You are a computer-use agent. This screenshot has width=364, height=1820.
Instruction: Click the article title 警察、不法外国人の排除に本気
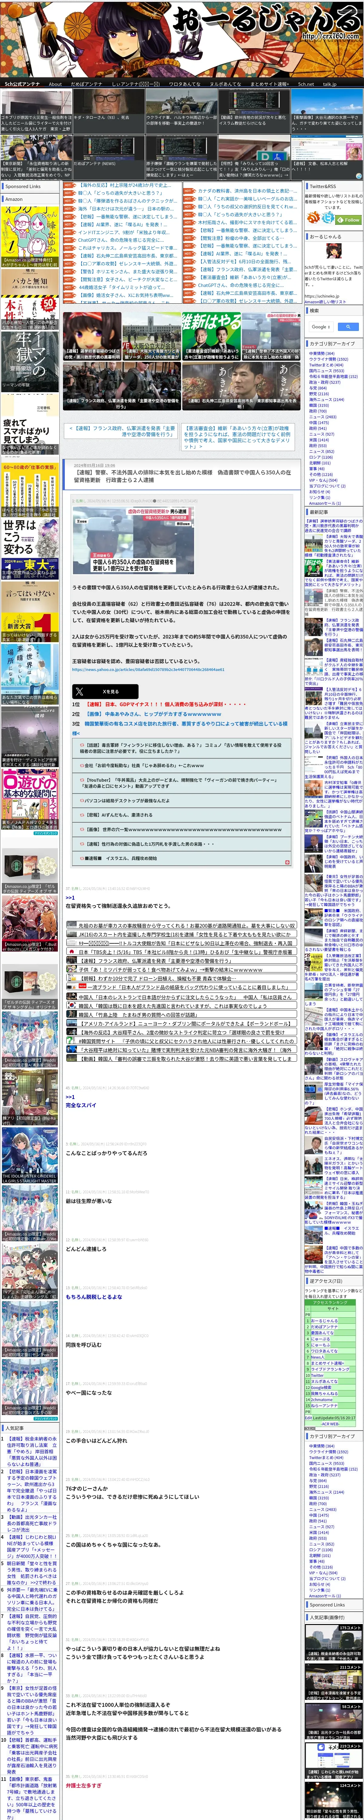click(x=182, y=476)
